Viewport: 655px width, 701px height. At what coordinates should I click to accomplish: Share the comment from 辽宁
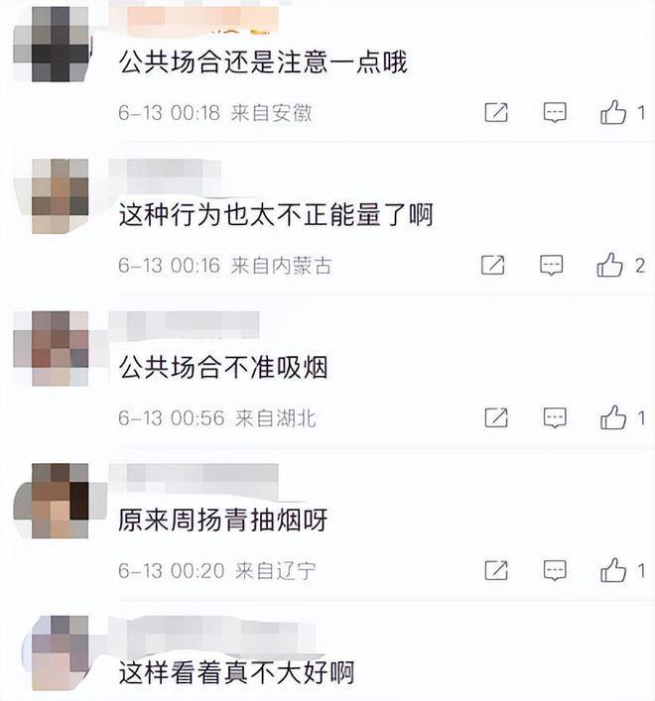[496, 570]
